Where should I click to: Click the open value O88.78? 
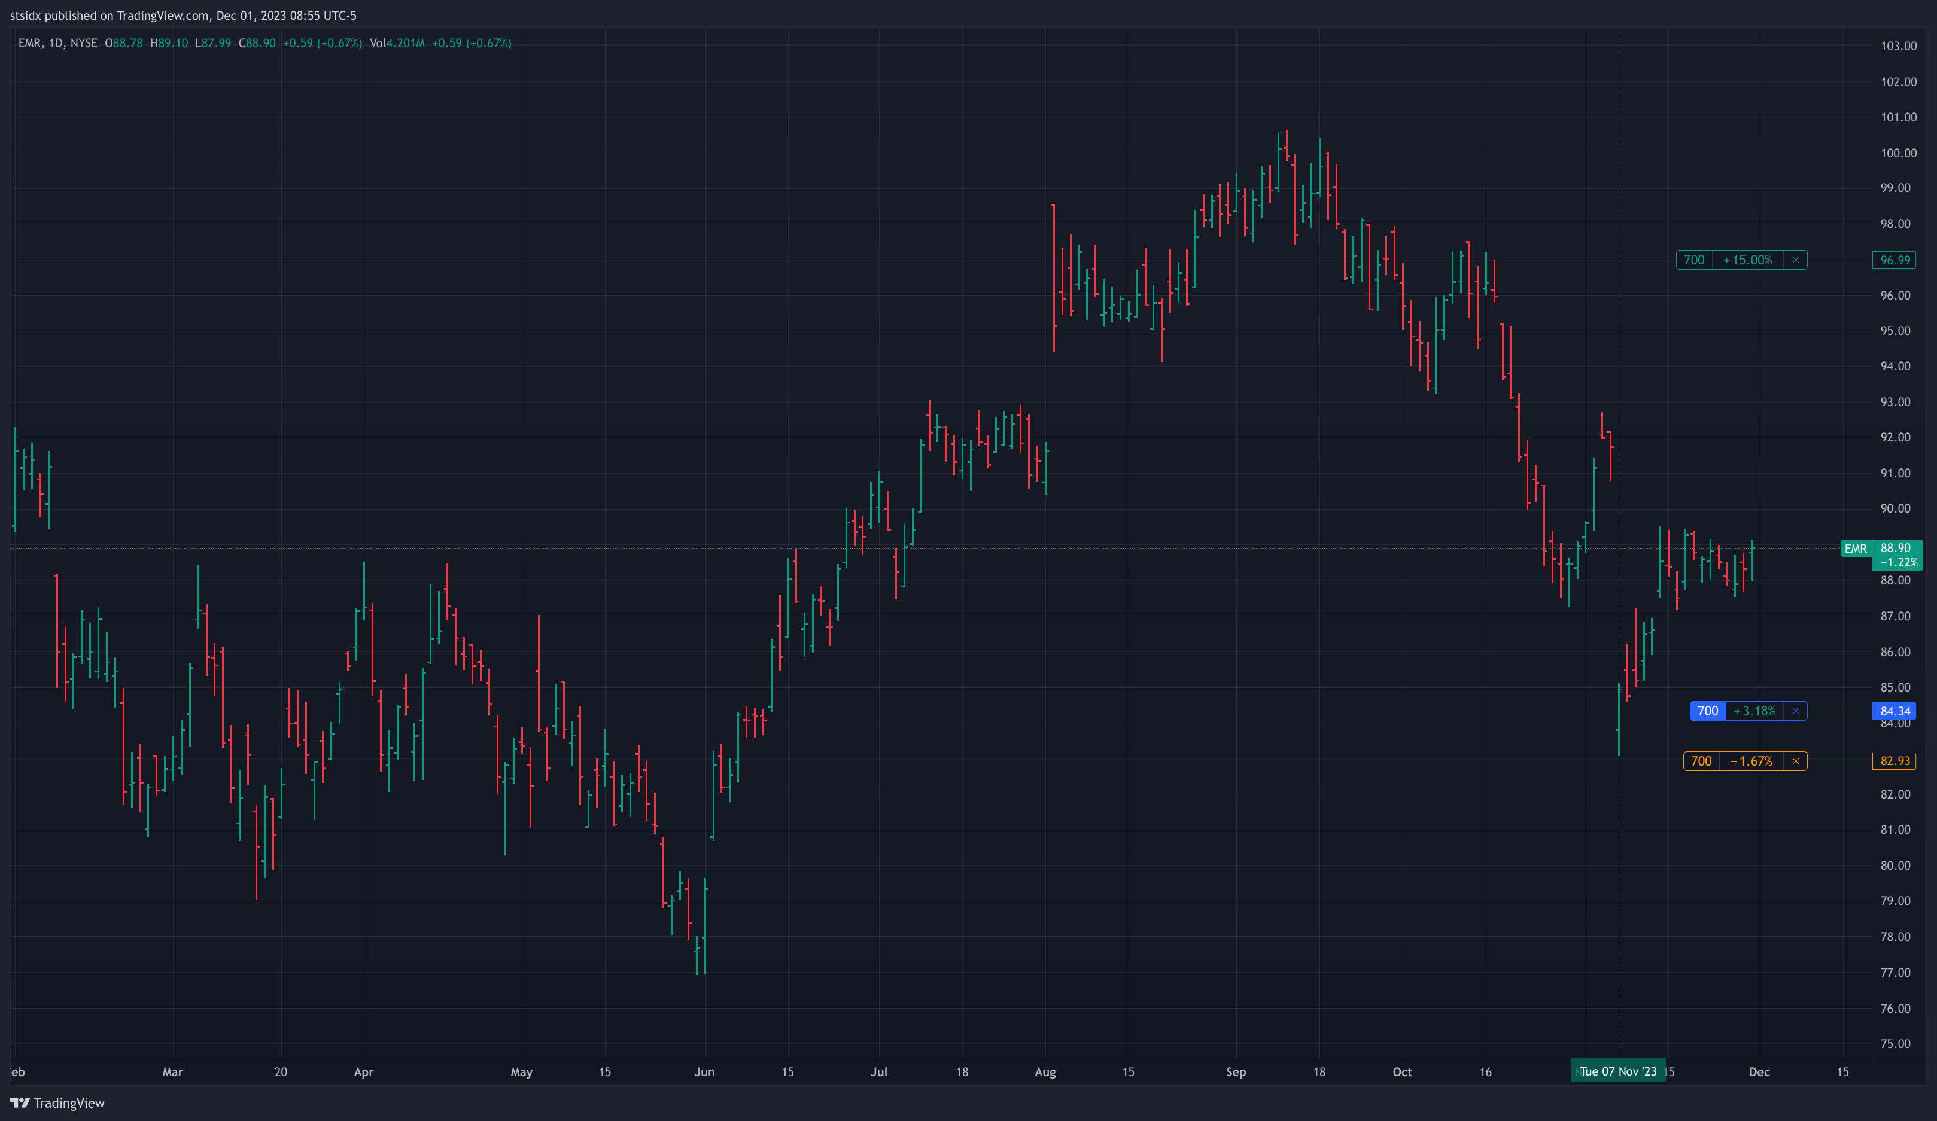(124, 43)
